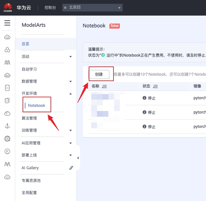The width and height of the screenshot is (206, 201).
Task: Click the three-hexagon cluster icon in sidebar
Action: coord(7,50)
